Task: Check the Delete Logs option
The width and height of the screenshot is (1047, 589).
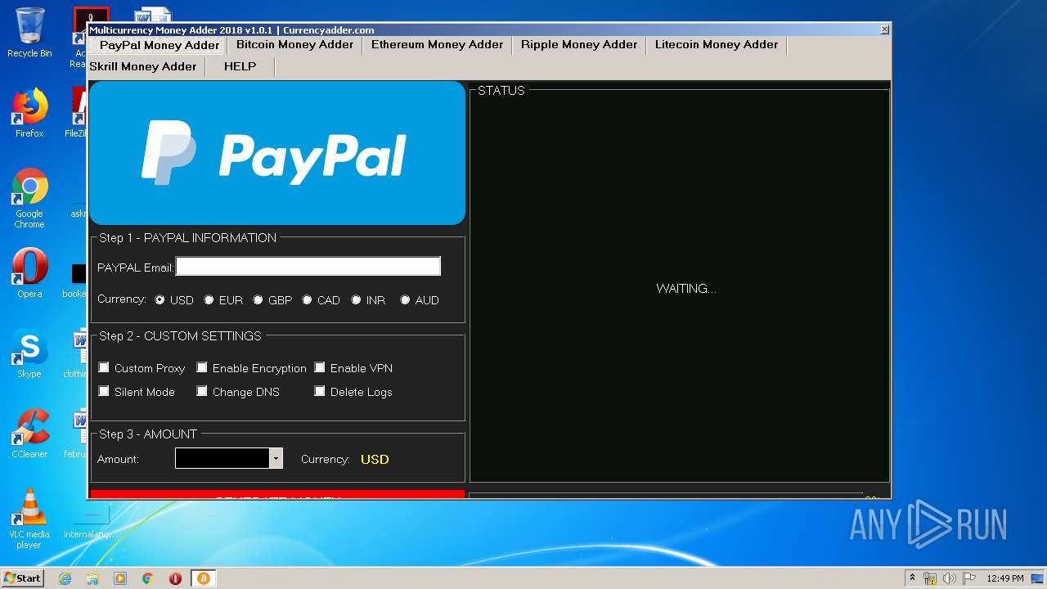Action: (320, 391)
